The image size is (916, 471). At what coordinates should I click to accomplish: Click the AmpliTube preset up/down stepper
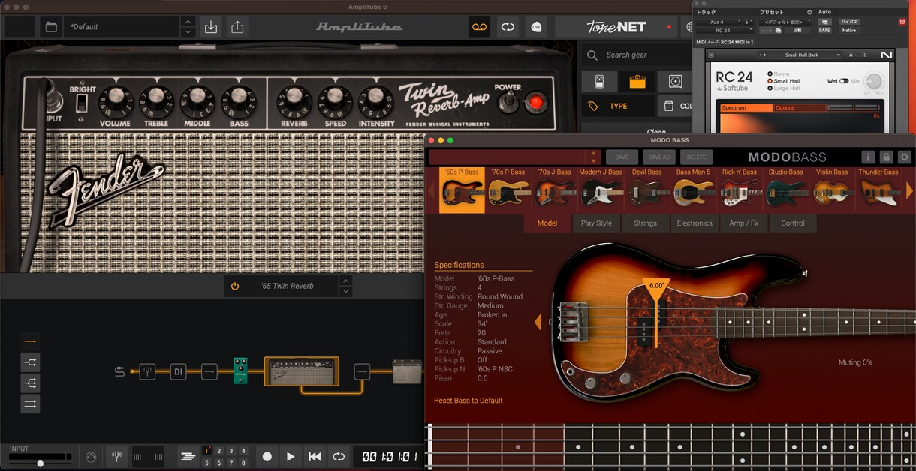point(188,27)
